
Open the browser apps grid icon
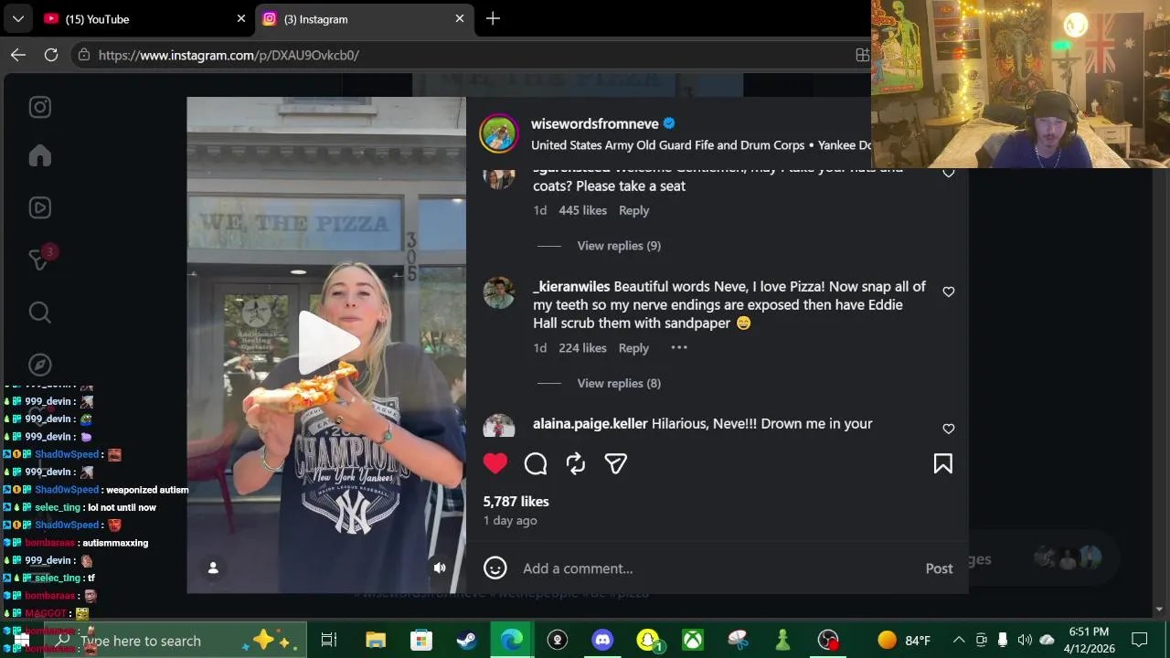pos(862,55)
